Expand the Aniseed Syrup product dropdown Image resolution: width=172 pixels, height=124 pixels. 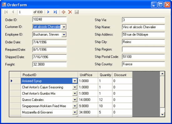pyautogui.click(x=75, y=81)
